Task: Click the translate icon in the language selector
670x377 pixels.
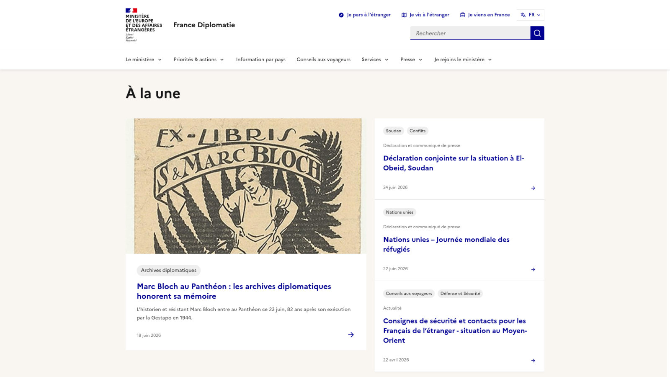Action: (523, 15)
